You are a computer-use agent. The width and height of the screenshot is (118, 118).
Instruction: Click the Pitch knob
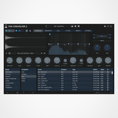[x=29, y=61]
